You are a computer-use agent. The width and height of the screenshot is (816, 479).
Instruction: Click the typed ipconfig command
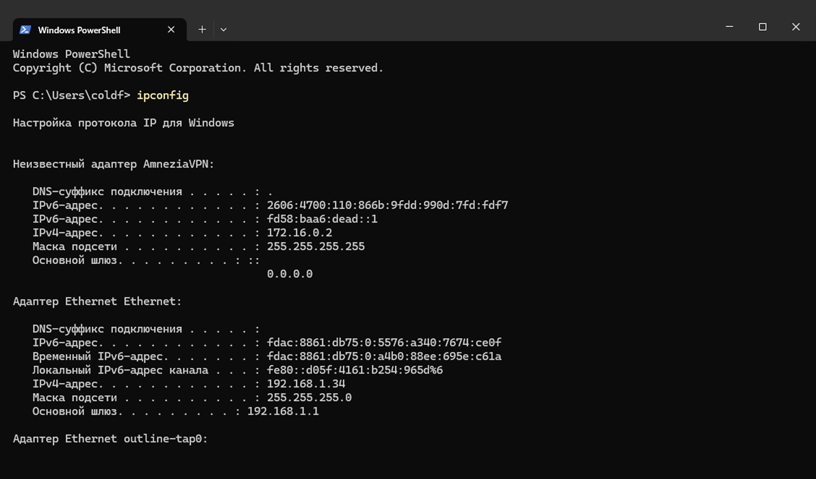(x=163, y=95)
